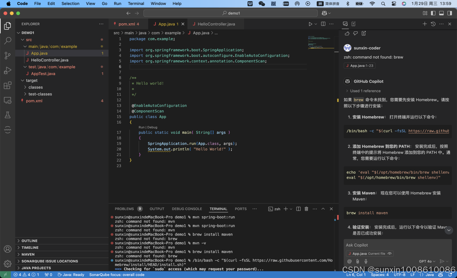
Task: Toggle the bottom panel layout button
Action: coord(442,13)
